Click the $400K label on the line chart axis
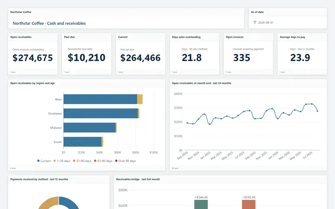Viewport: 335px width, 209px height. pos(178,94)
